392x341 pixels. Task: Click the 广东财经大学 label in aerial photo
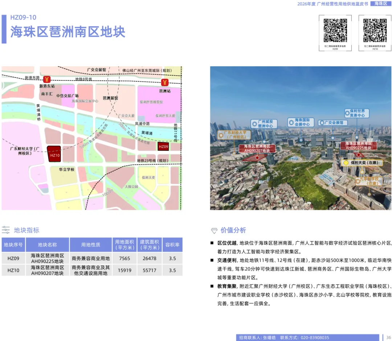pos(234,135)
